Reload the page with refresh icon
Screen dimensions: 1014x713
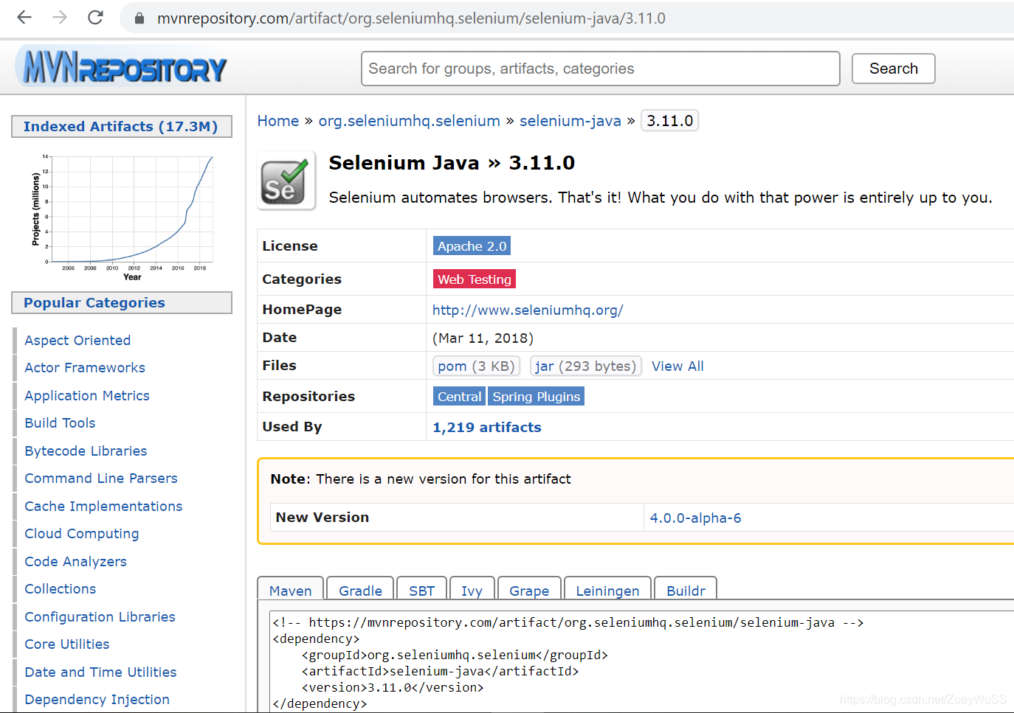[95, 17]
